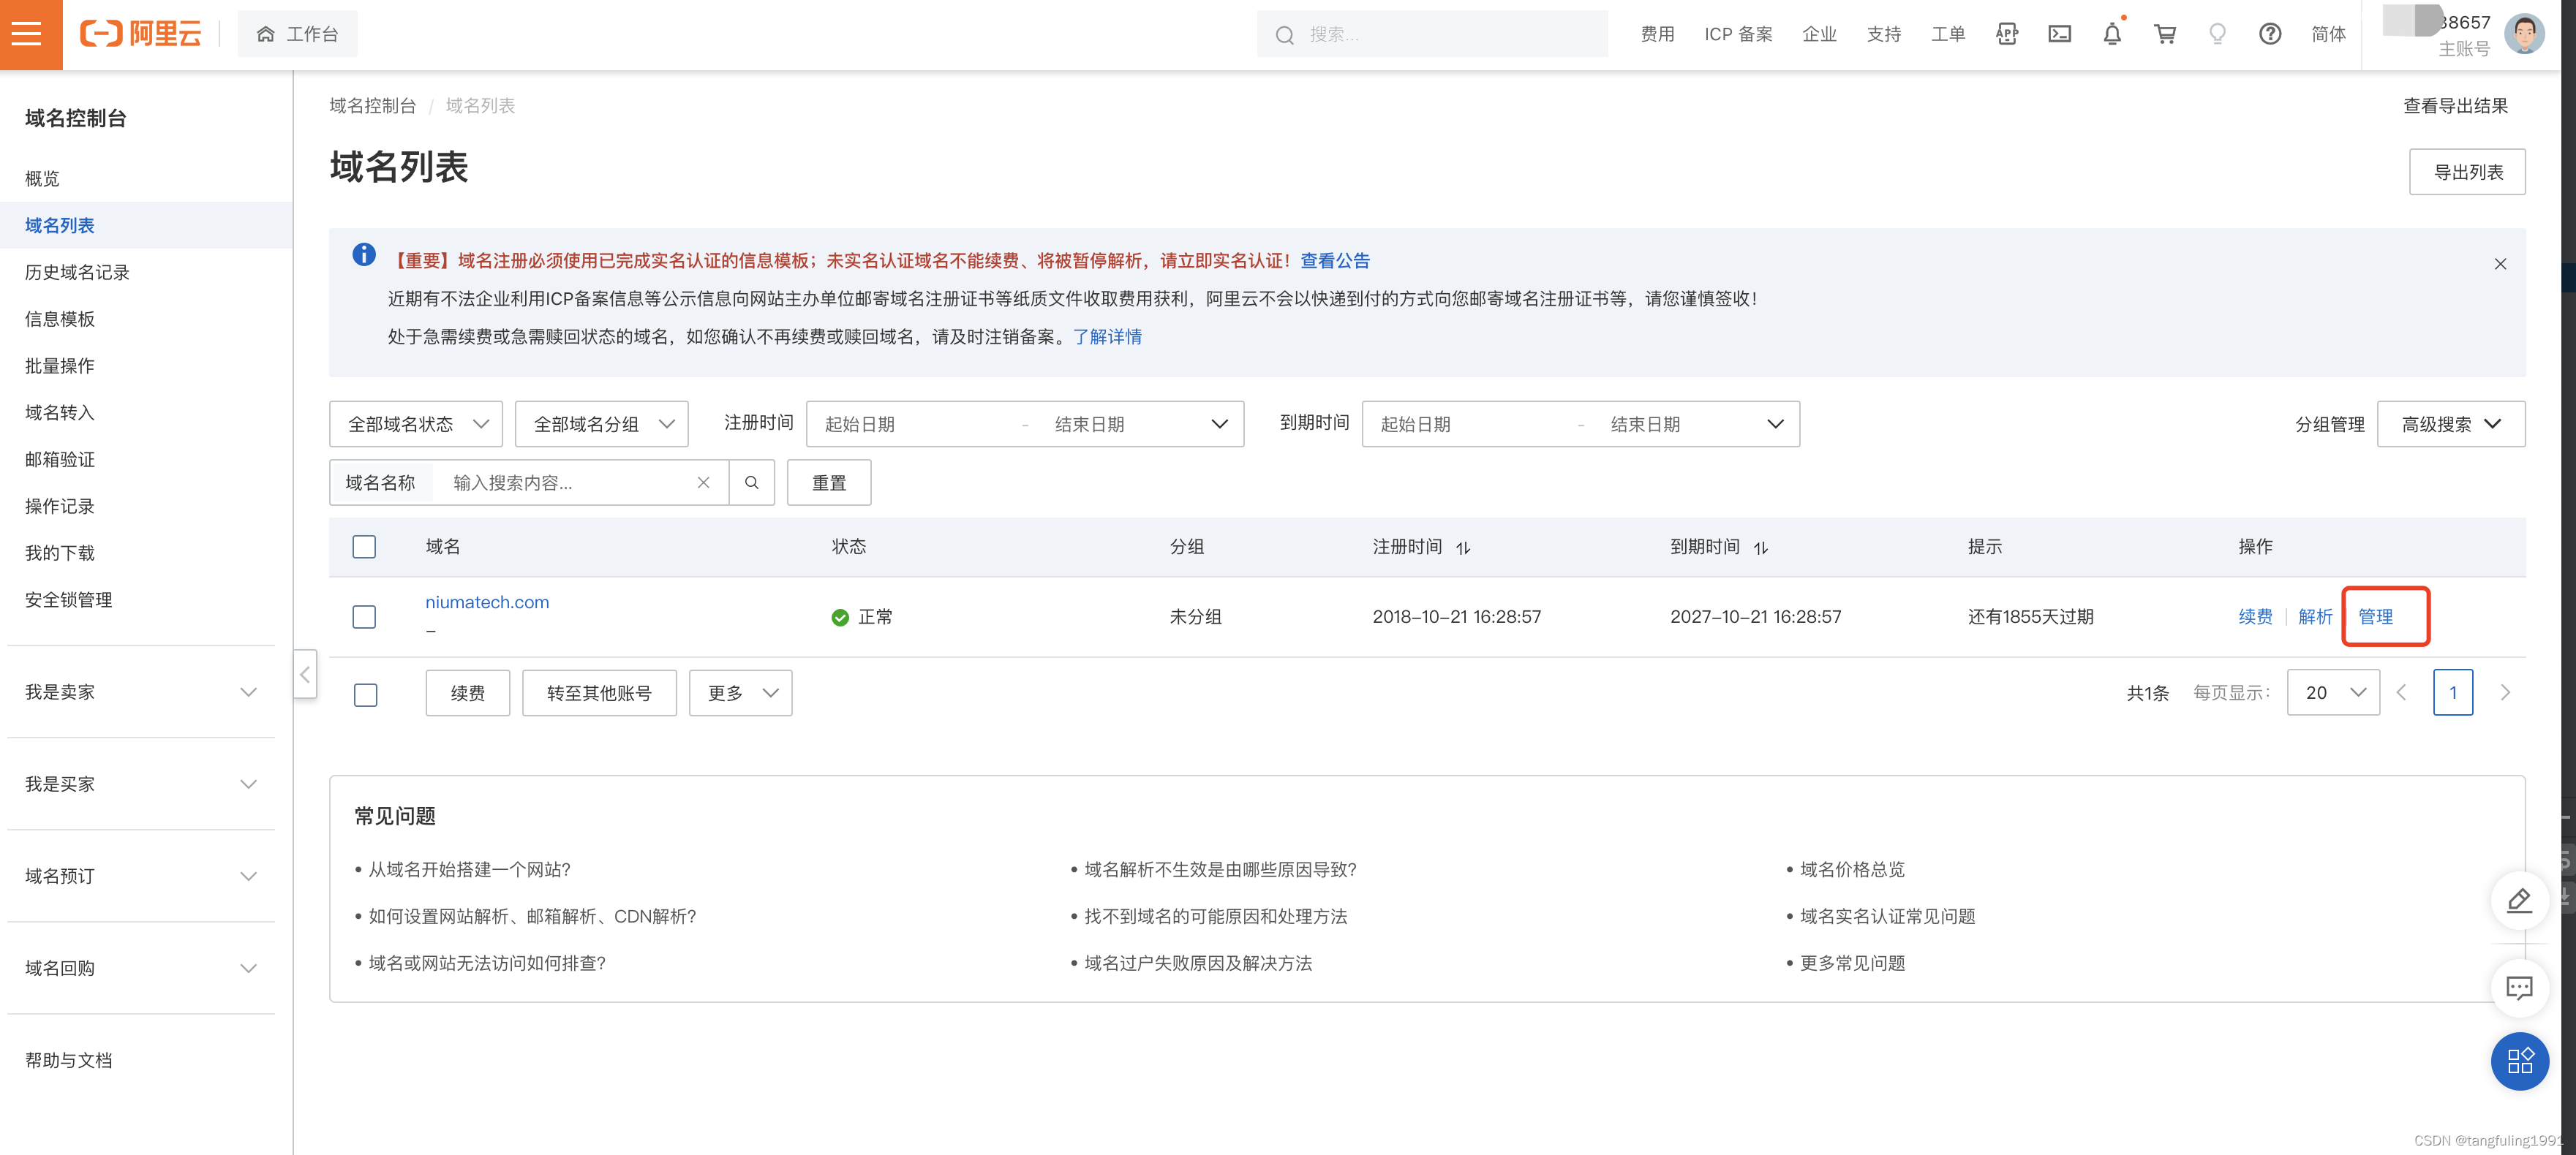Collapse the sidebar with arrow handle
This screenshot has width=2576, height=1155.
coord(305,675)
